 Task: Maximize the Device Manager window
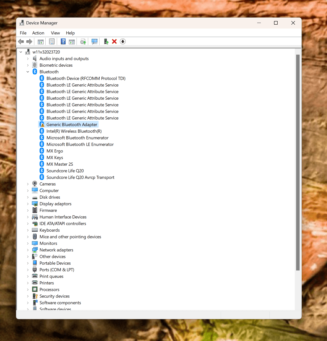pyautogui.click(x=276, y=23)
